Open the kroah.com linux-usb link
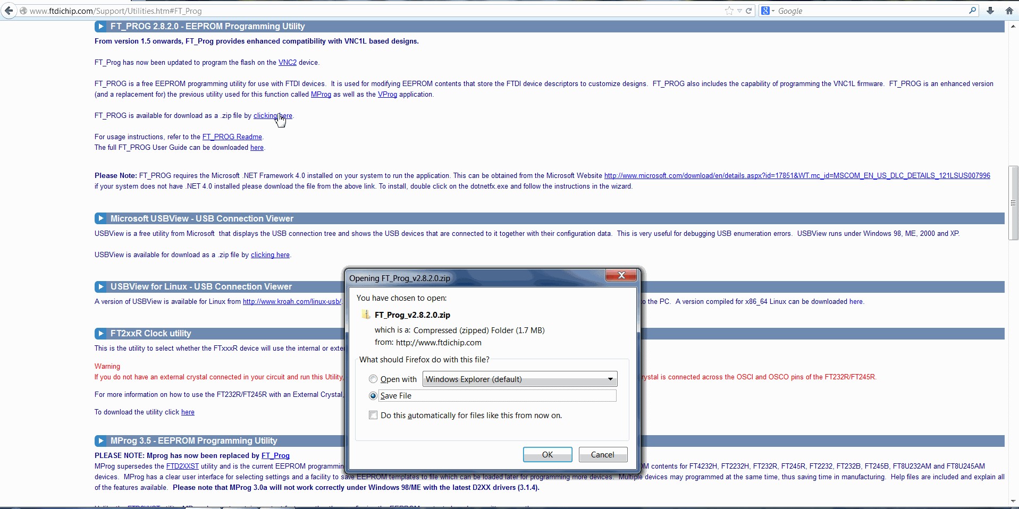 [292, 302]
